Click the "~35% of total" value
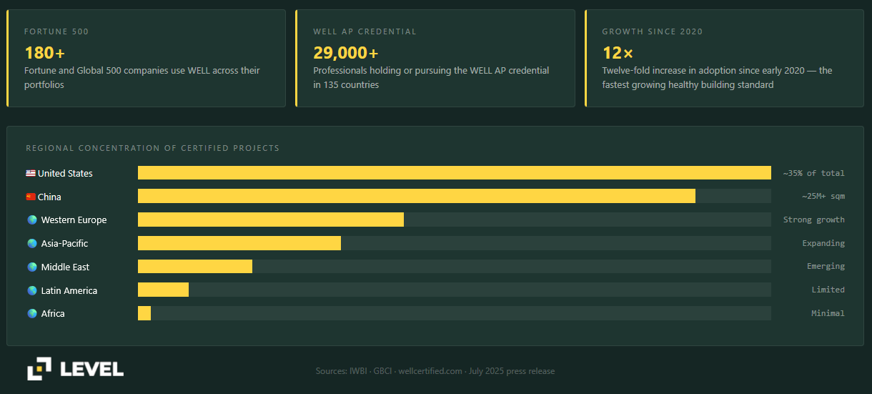872x394 pixels. (814, 173)
